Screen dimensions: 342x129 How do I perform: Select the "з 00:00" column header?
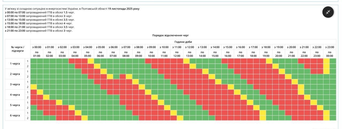[x=37, y=47]
